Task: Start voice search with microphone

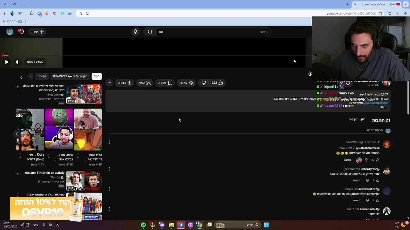Action: [x=135, y=32]
